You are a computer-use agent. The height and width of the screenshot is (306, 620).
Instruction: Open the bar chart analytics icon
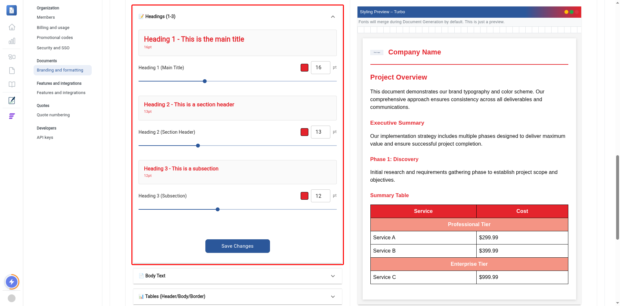point(12,41)
